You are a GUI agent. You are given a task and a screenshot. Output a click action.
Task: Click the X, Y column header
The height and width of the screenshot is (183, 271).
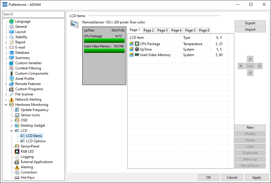click(219, 38)
